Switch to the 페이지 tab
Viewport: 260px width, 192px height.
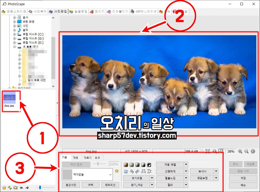click(x=97, y=11)
